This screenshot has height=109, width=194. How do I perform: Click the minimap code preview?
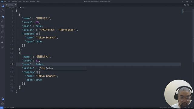point(184,11)
